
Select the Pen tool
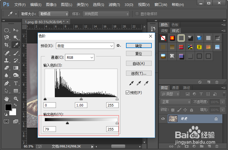[6, 83]
